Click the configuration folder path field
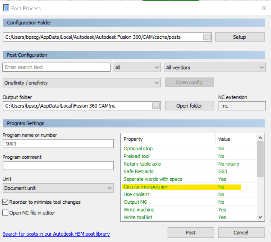271x242 pixels. click(x=103, y=37)
